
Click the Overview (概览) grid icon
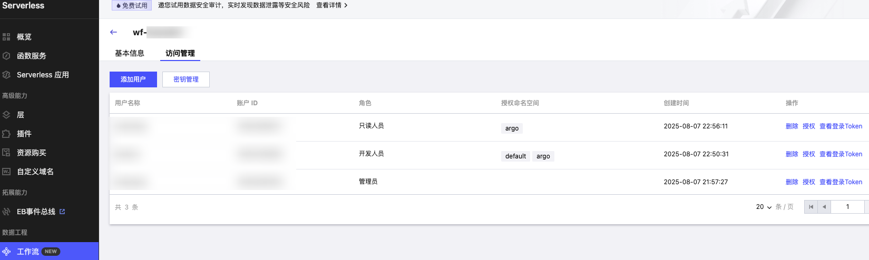tap(6, 37)
